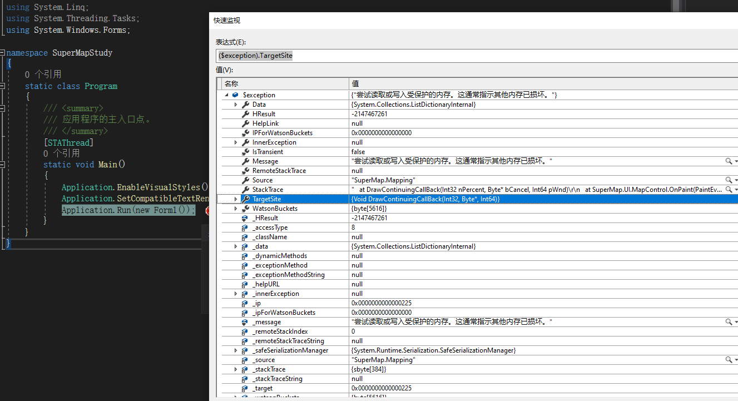Image resolution: width=738 pixels, height=401 pixels.
Task: Click the expression field with ($exception).TargetSite
Action: 477,56
